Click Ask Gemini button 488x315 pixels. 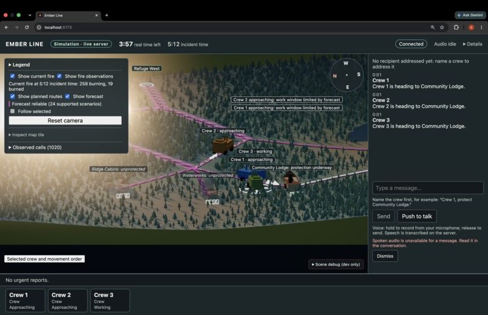pos(470,15)
